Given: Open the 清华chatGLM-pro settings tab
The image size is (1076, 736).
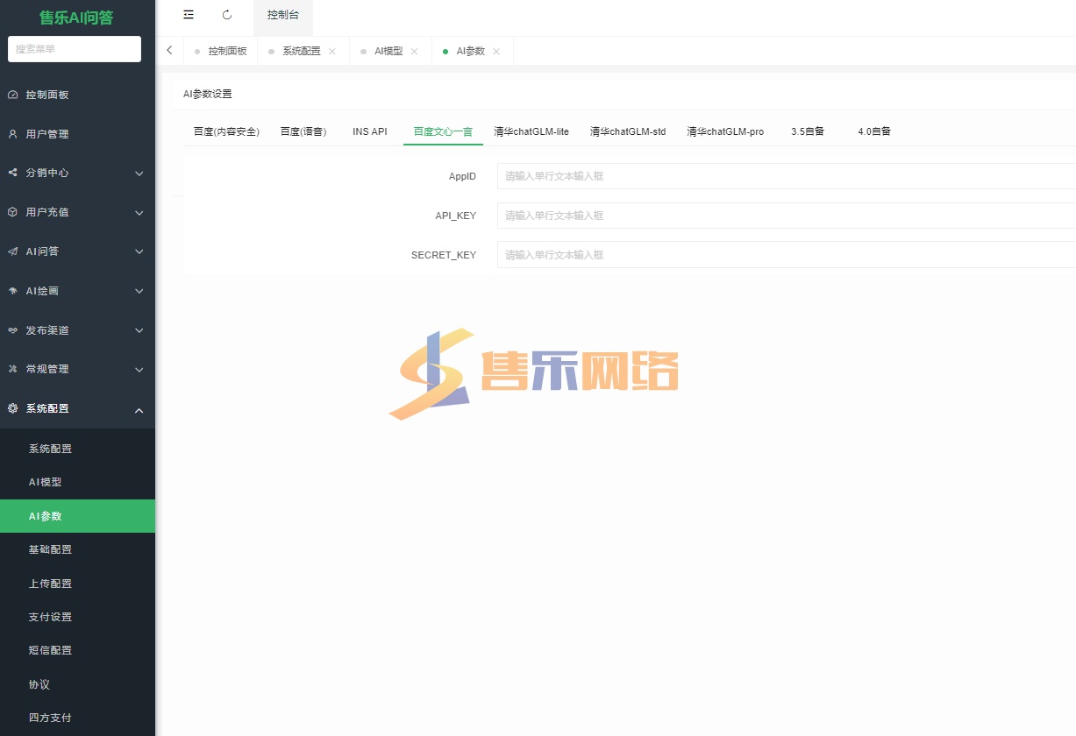Looking at the screenshot, I should click(725, 131).
